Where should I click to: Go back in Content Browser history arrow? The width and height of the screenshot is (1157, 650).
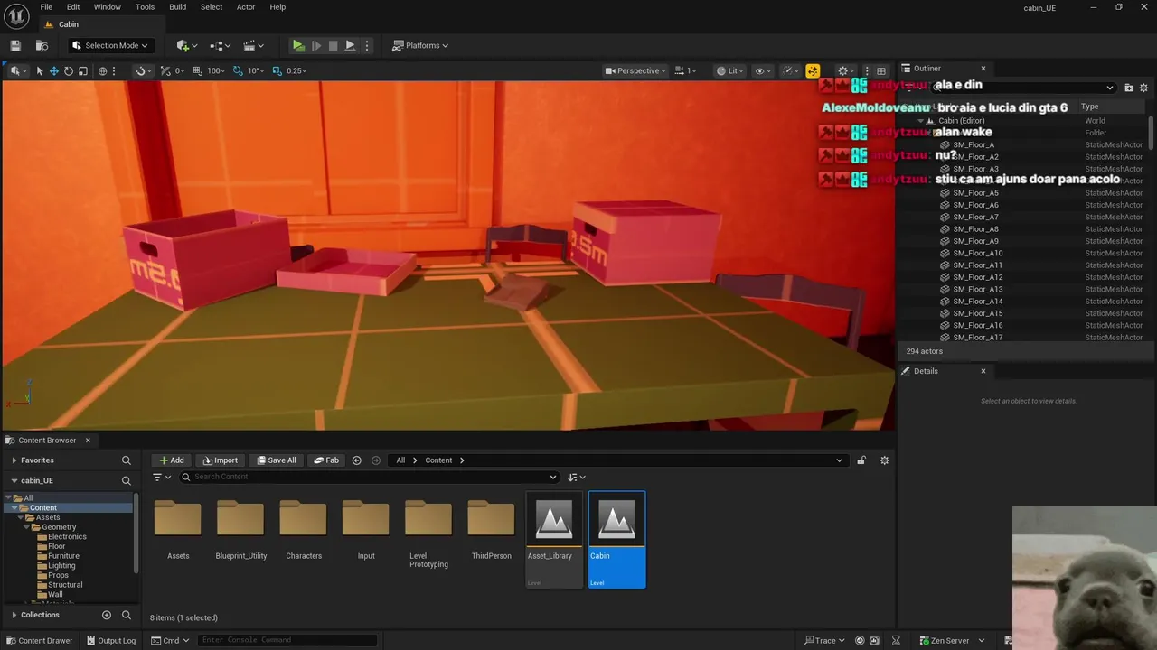pos(356,460)
